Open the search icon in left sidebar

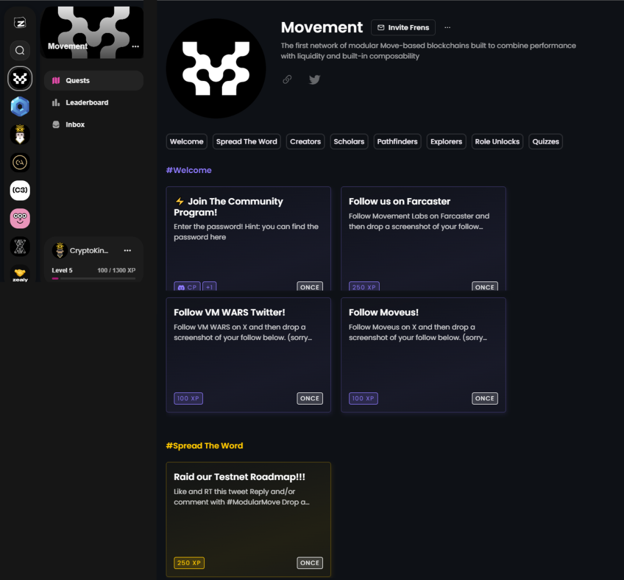(19, 51)
